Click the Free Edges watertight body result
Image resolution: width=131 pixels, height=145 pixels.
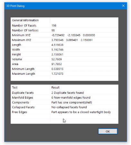[81, 112]
